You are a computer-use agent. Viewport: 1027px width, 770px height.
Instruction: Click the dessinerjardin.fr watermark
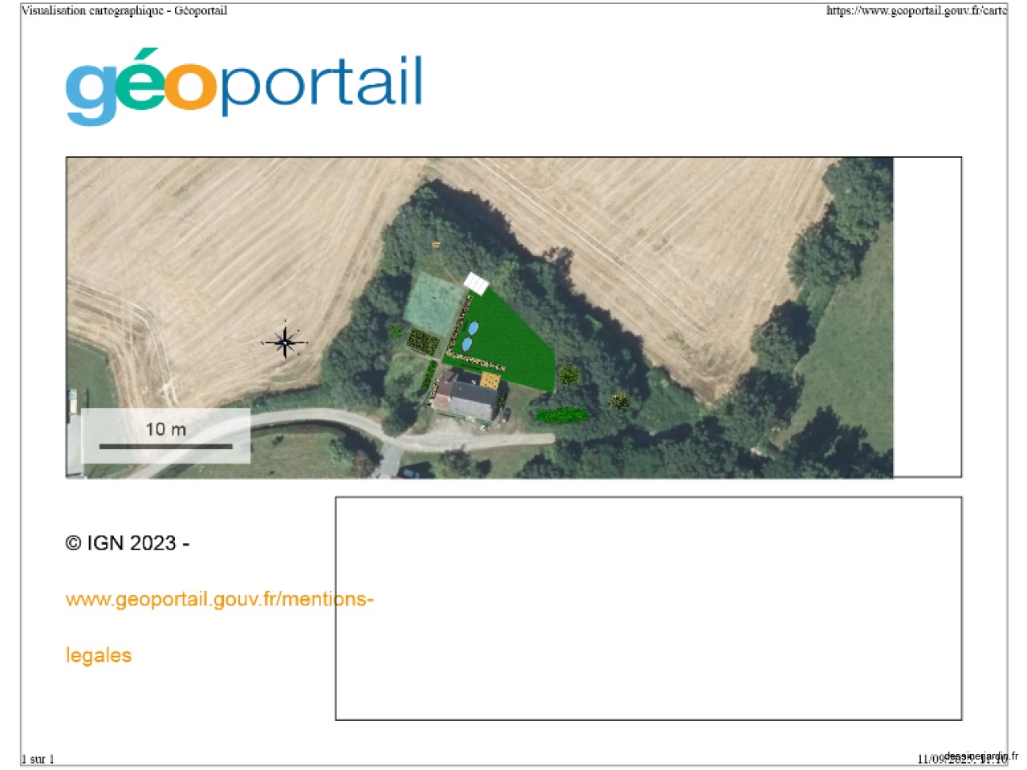[x=980, y=756]
